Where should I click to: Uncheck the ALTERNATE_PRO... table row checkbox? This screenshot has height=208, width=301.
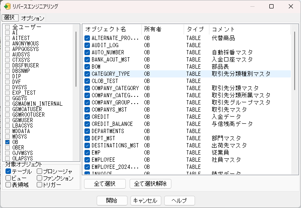pos(87,38)
